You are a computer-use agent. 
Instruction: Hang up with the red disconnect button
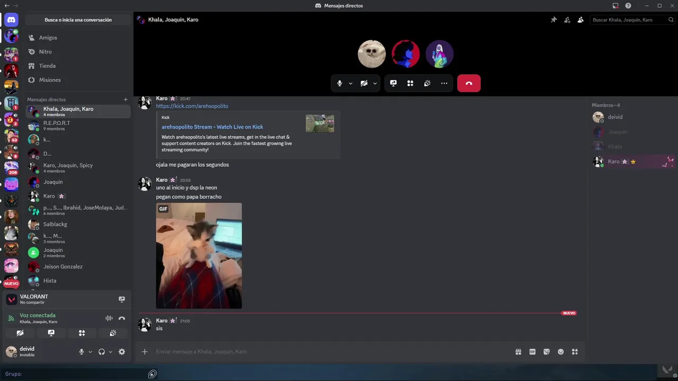(469, 83)
